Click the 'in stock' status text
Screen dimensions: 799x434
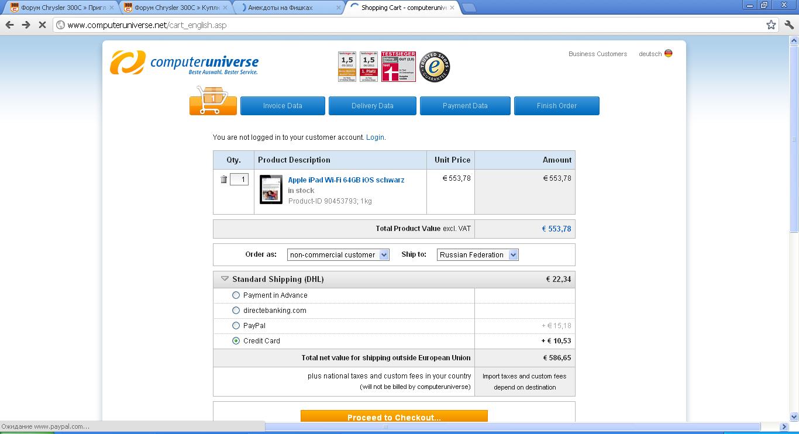[301, 191]
